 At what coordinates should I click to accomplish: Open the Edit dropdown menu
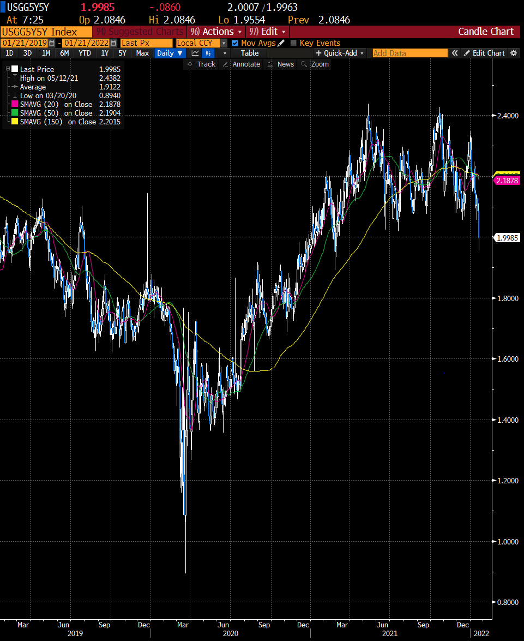[267, 32]
